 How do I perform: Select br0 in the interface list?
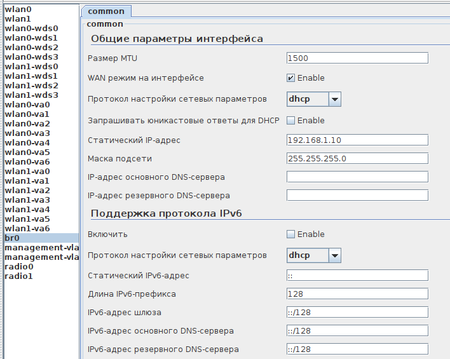pyautogui.click(x=12, y=238)
